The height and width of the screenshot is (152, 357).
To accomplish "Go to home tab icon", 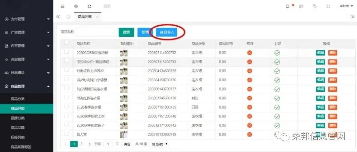I will click(x=68, y=17).
